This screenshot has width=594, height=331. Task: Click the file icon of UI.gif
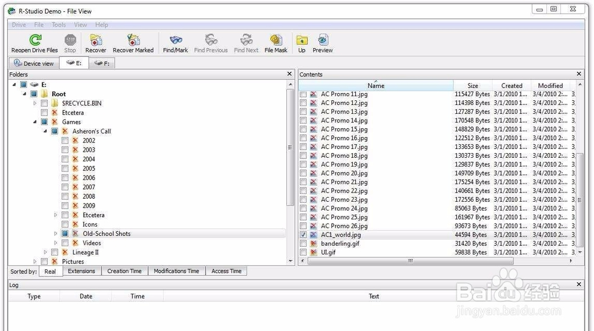313,252
